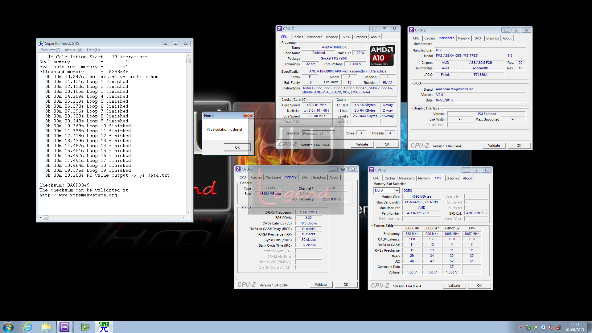Click the Super PI horizontal scrollbar thumb
592x333 pixels.
[x=46, y=218]
